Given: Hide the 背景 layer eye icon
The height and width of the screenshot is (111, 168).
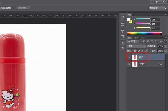Looking at the screenshot, I should click(129, 64).
